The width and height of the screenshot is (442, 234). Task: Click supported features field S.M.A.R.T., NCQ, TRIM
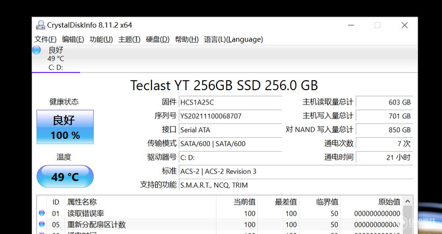click(x=296, y=185)
